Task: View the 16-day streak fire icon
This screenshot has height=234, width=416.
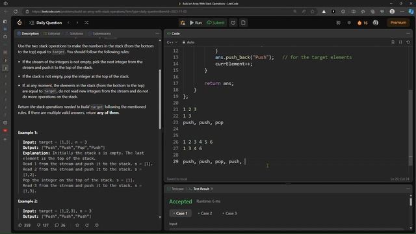Action: 362,23
